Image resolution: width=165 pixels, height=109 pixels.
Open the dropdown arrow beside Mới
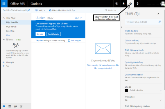(44, 10)
